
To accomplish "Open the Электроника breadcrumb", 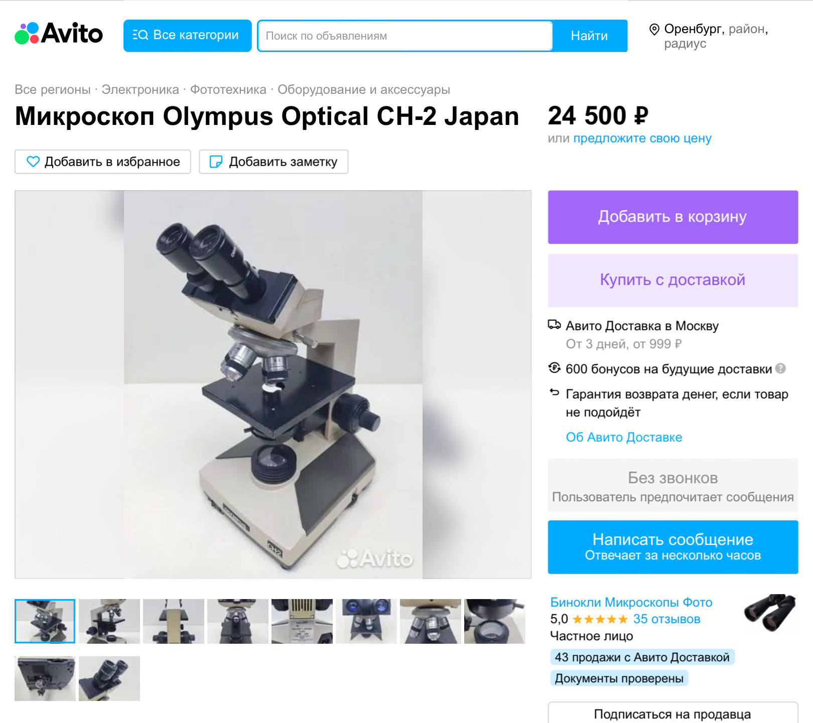I will [140, 89].
